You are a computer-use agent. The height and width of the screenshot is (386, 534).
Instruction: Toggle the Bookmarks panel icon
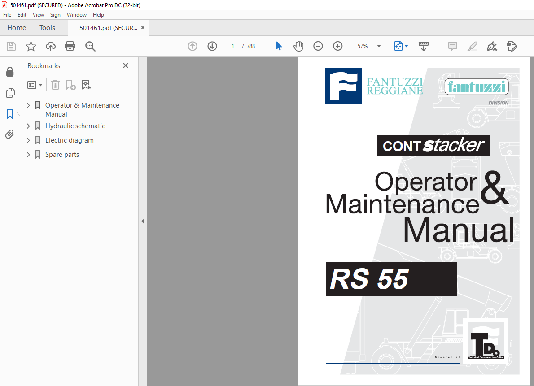tap(10, 114)
